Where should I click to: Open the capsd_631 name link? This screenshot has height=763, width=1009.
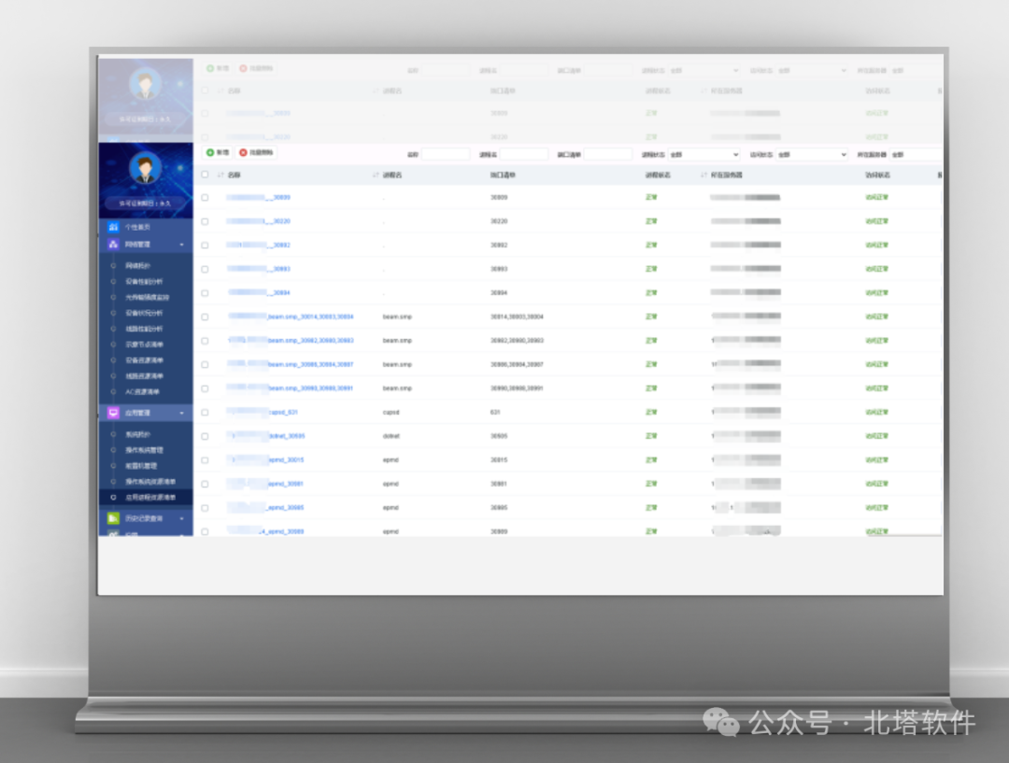pyautogui.click(x=263, y=413)
